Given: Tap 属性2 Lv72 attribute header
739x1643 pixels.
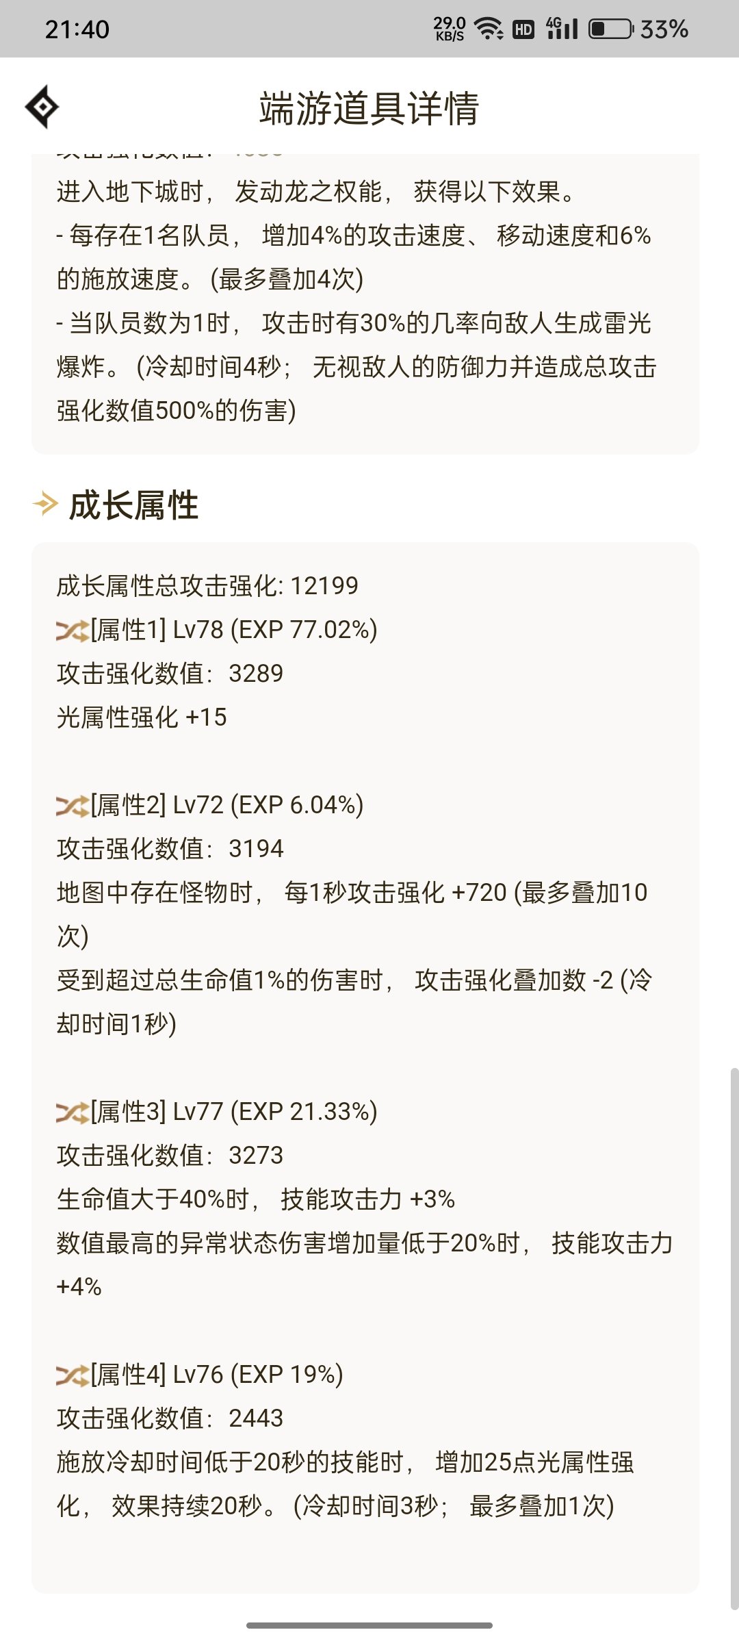Looking at the screenshot, I should coord(227,805).
